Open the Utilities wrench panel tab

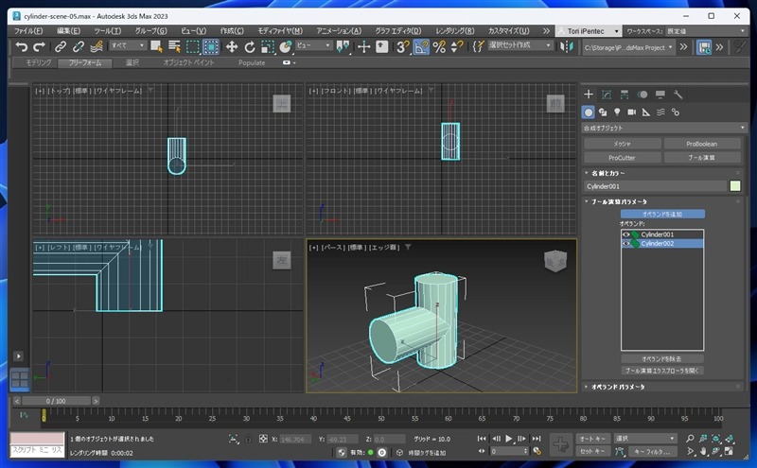click(678, 95)
